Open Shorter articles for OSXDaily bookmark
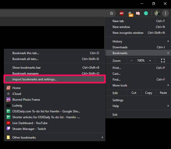This screenshot has width=171, height=149. [55, 117]
